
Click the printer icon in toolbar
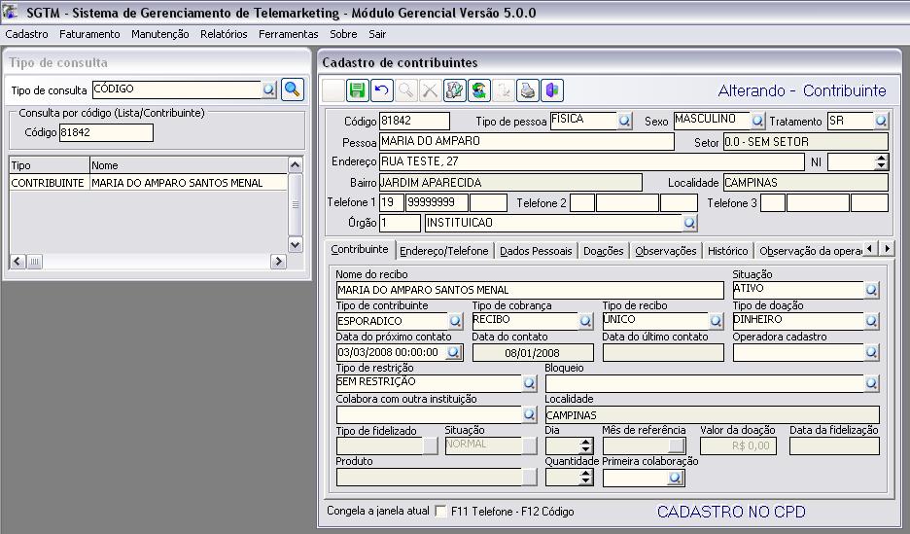pyautogui.click(x=527, y=90)
